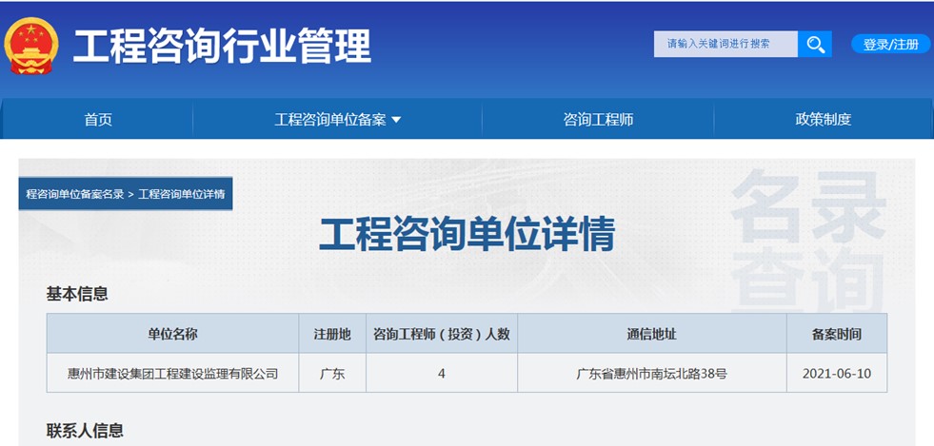Select the 联系人信息 section heading
934x446 pixels.
pyautogui.click(x=85, y=430)
